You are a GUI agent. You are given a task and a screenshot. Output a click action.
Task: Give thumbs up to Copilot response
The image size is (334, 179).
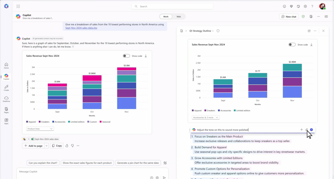(x=67, y=145)
